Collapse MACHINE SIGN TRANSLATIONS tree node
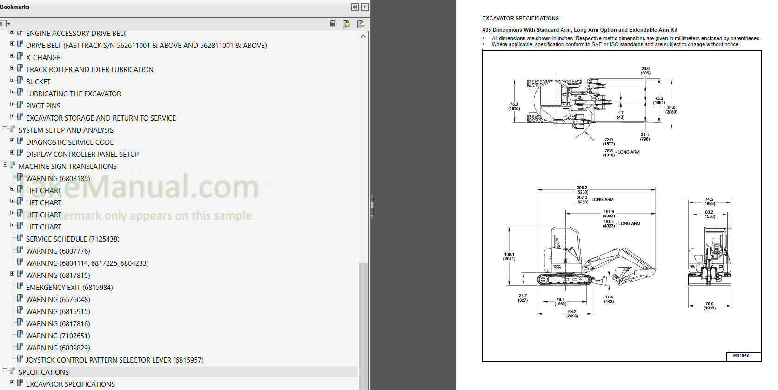 [5, 165]
